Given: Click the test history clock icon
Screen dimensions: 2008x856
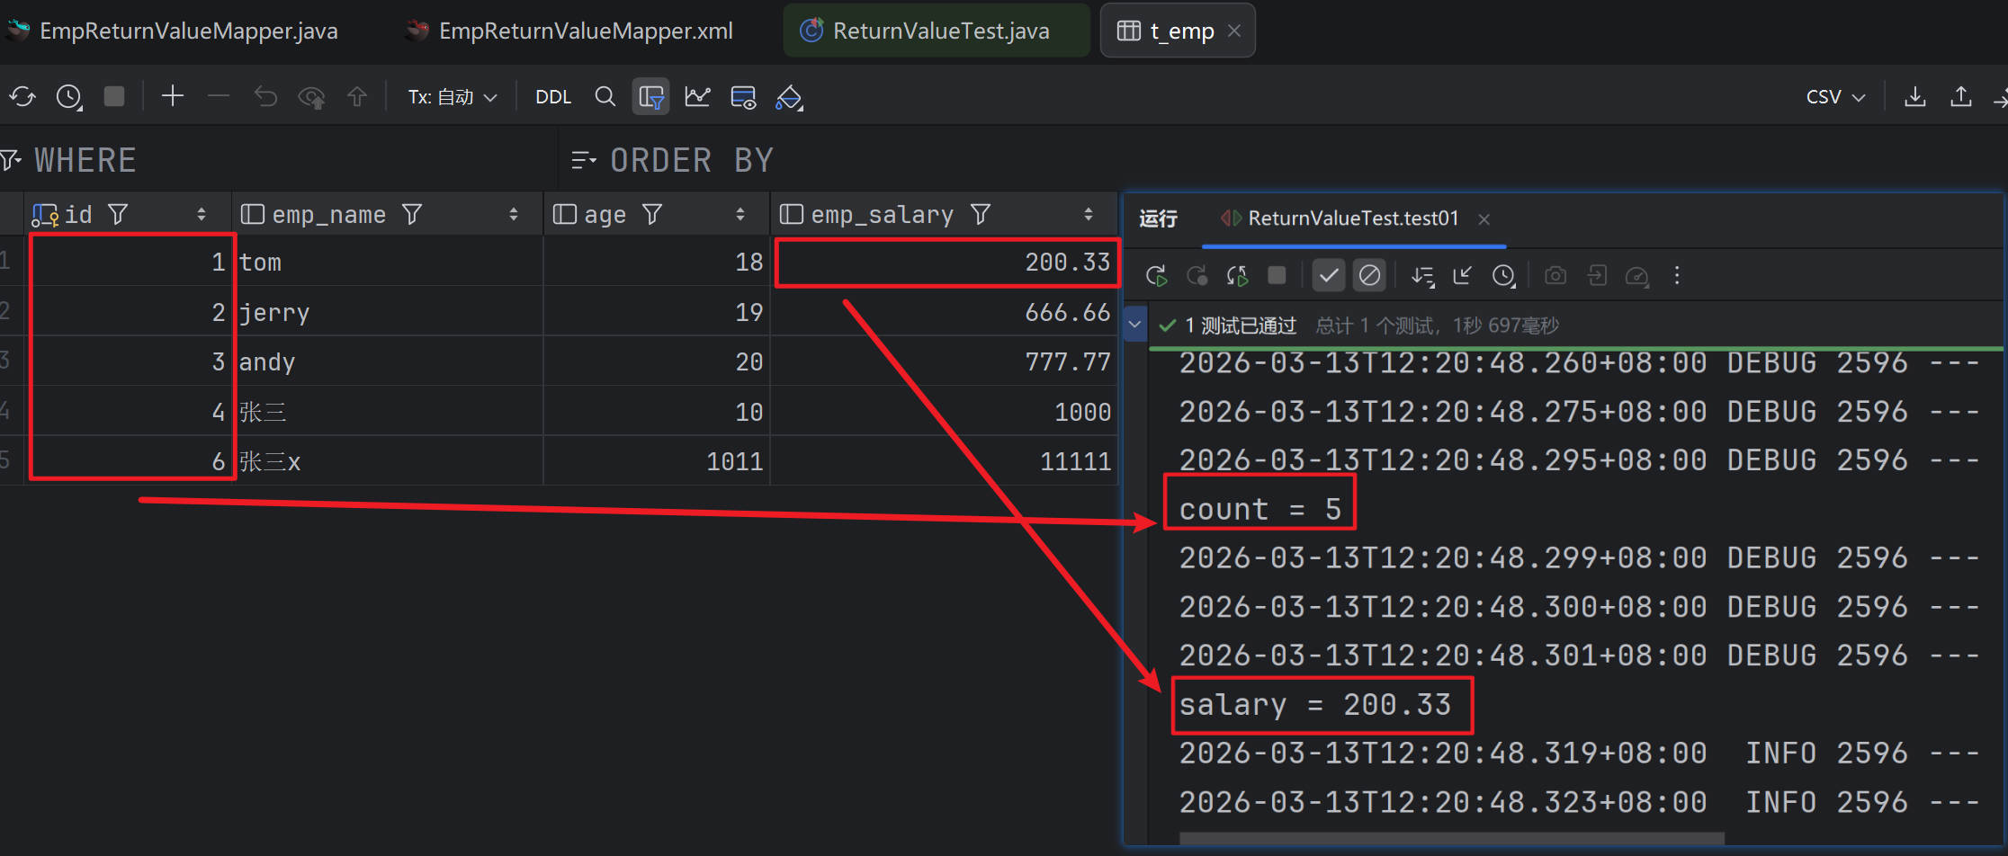Looking at the screenshot, I should [x=1503, y=276].
